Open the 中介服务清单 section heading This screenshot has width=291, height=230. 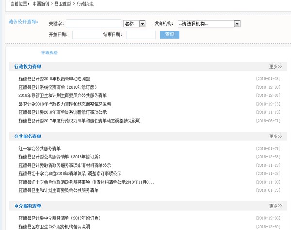28,206
